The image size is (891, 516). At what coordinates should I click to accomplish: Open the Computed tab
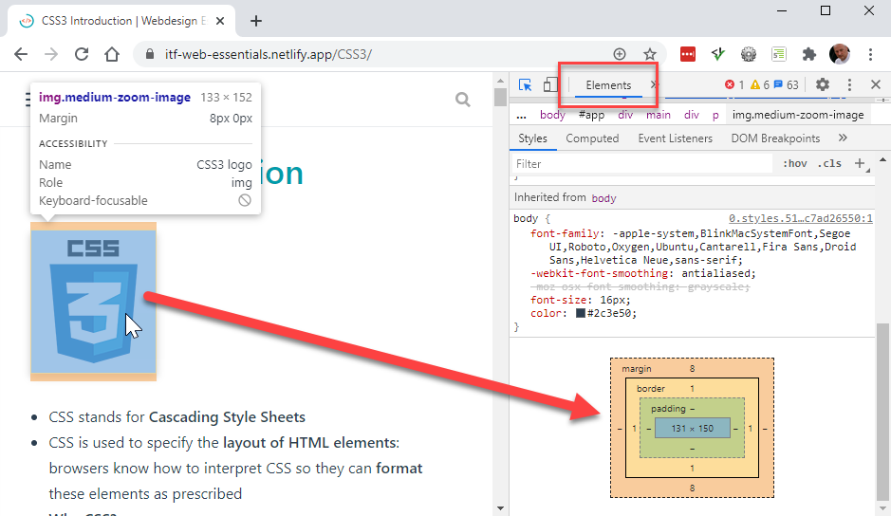pos(592,138)
